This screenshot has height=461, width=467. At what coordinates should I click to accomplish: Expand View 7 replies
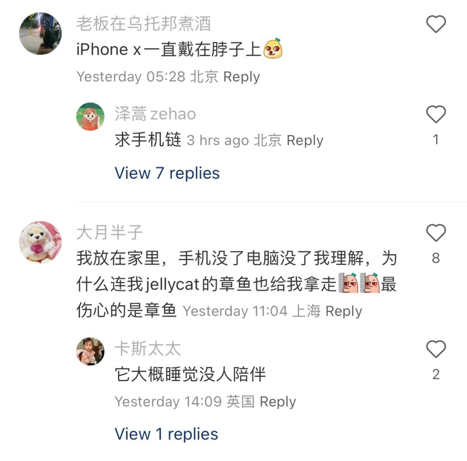tap(167, 173)
